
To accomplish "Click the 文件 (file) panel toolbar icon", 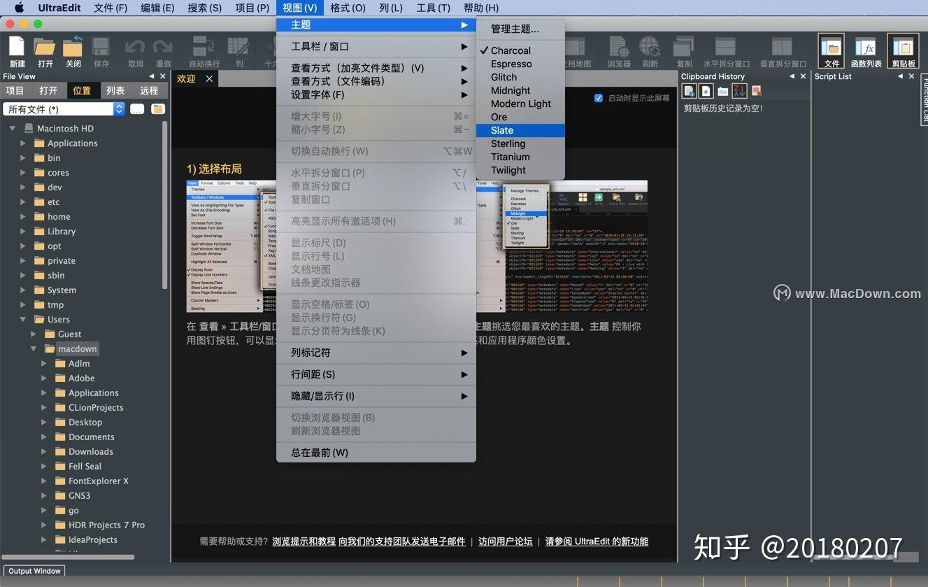I will click(831, 50).
